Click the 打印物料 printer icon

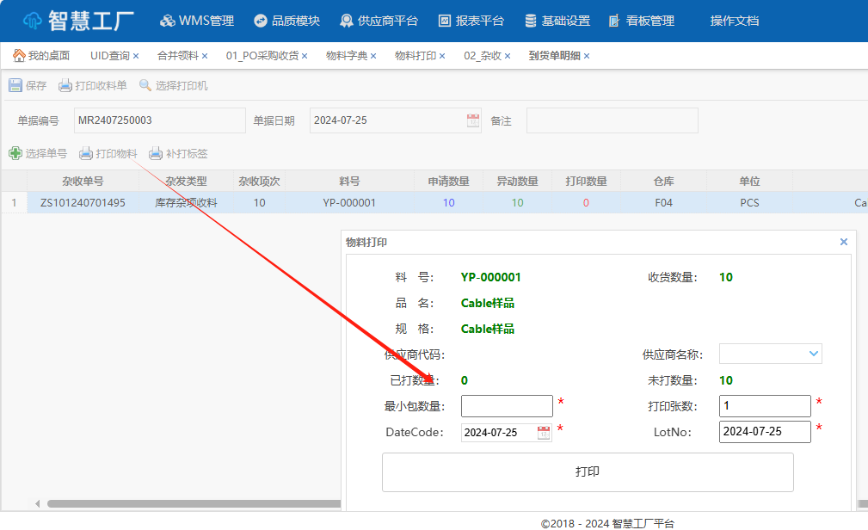(x=86, y=154)
